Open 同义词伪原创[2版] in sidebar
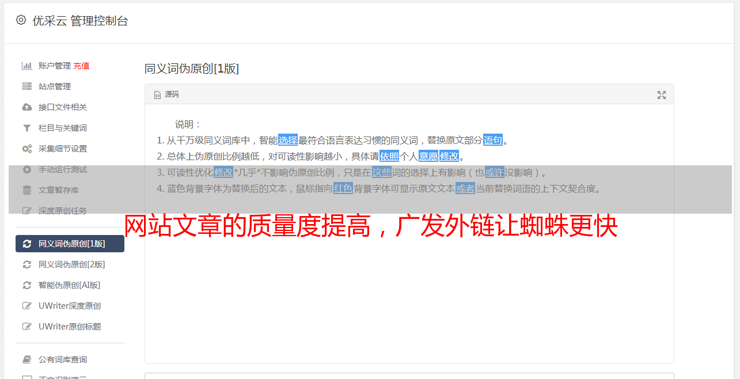The width and height of the screenshot is (740, 379). click(70, 264)
